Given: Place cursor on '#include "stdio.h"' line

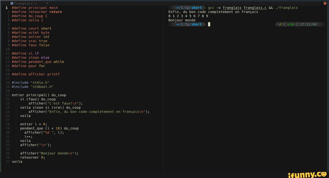Looking at the screenshot, I should click(x=30, y=82).
